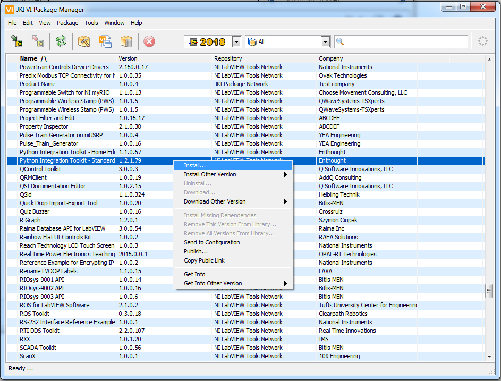Choose Copy Public Link in context menu
Viewport: 501px width, 381px height.
(x=233, y=260)
